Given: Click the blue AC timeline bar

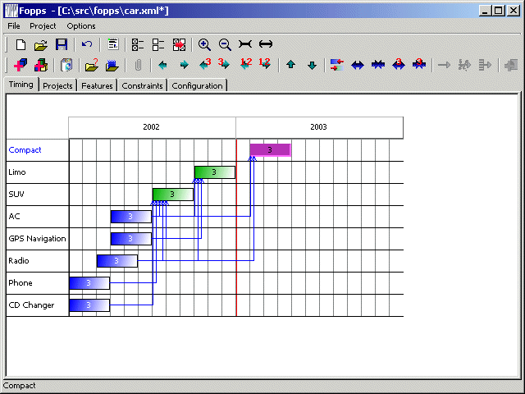Looking at the screenshot, I should coord(131,217).
